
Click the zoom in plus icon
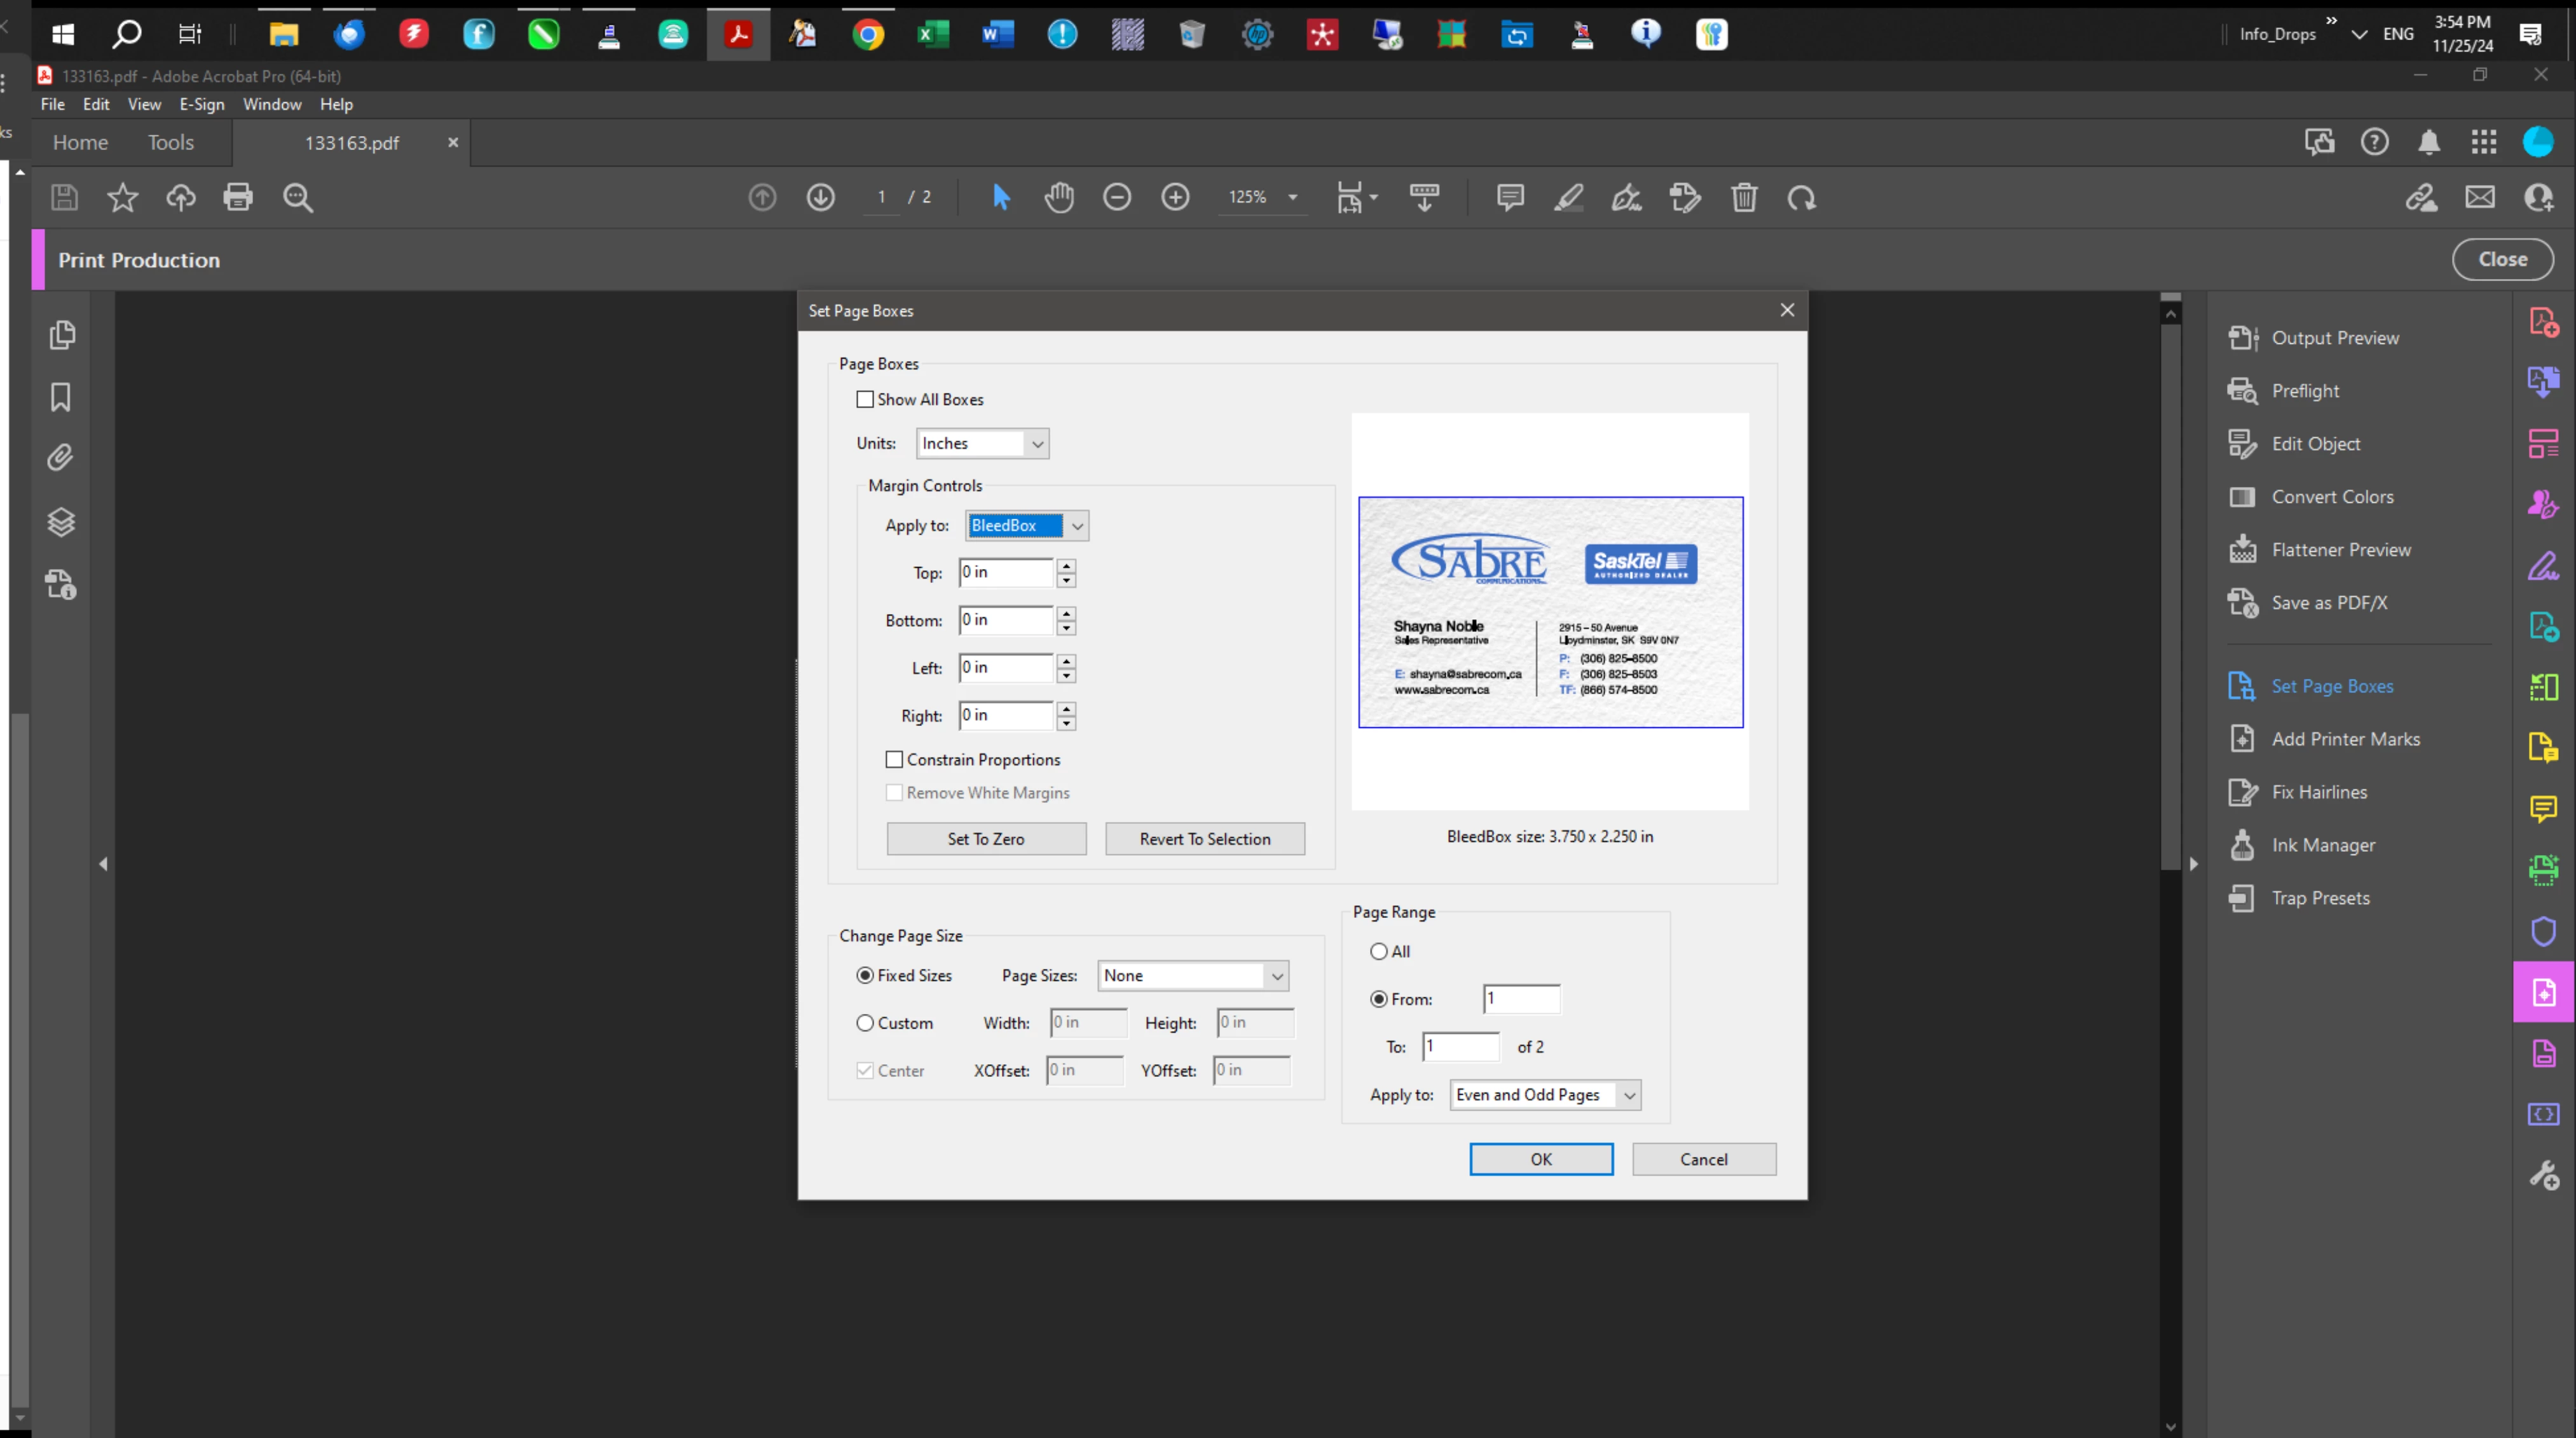(1175, 197)
